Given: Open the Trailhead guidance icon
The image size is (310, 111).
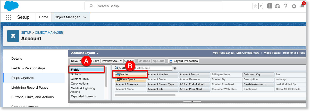Looking at the screenshot, I should 278,6.
